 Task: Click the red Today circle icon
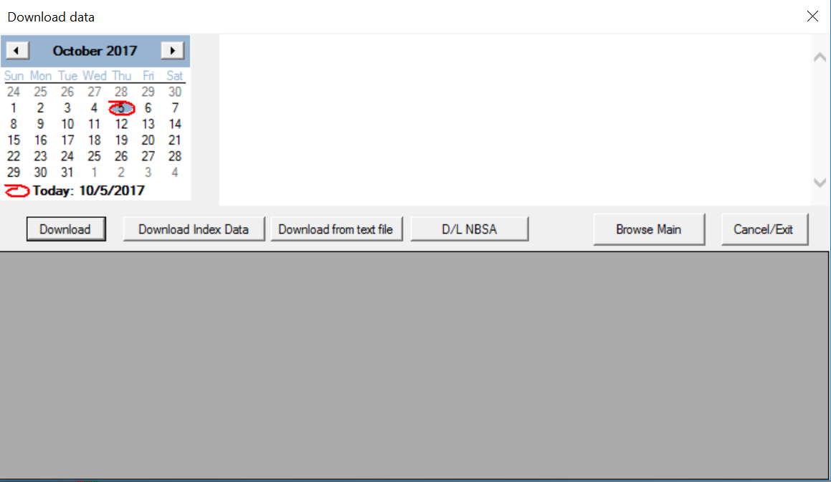pyautogui.click(x=17, y=191)
